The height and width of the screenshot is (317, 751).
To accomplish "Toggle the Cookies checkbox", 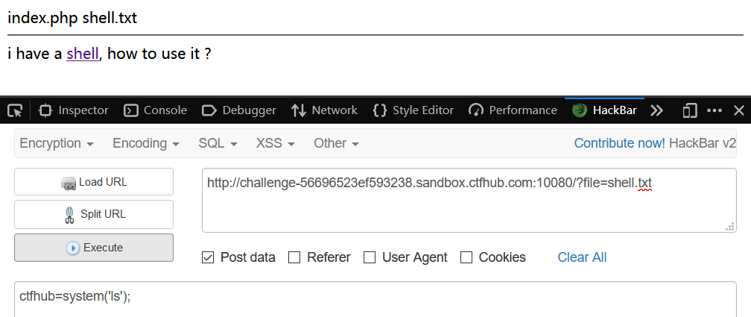I will pyautogui.click(x=466, y=257).
